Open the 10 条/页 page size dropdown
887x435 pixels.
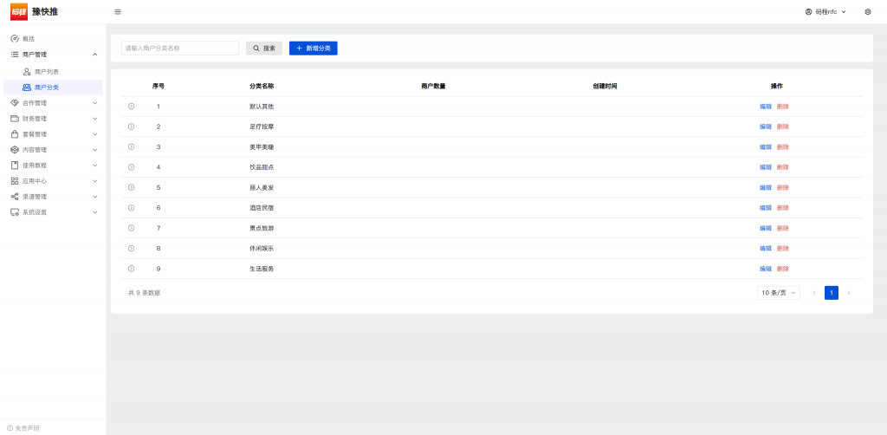coord(778,293)
